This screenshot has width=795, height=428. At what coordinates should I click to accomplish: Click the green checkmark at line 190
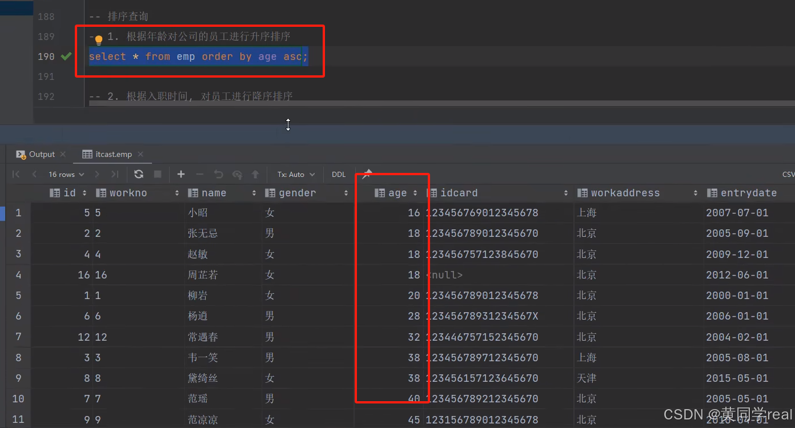[66, 56]
